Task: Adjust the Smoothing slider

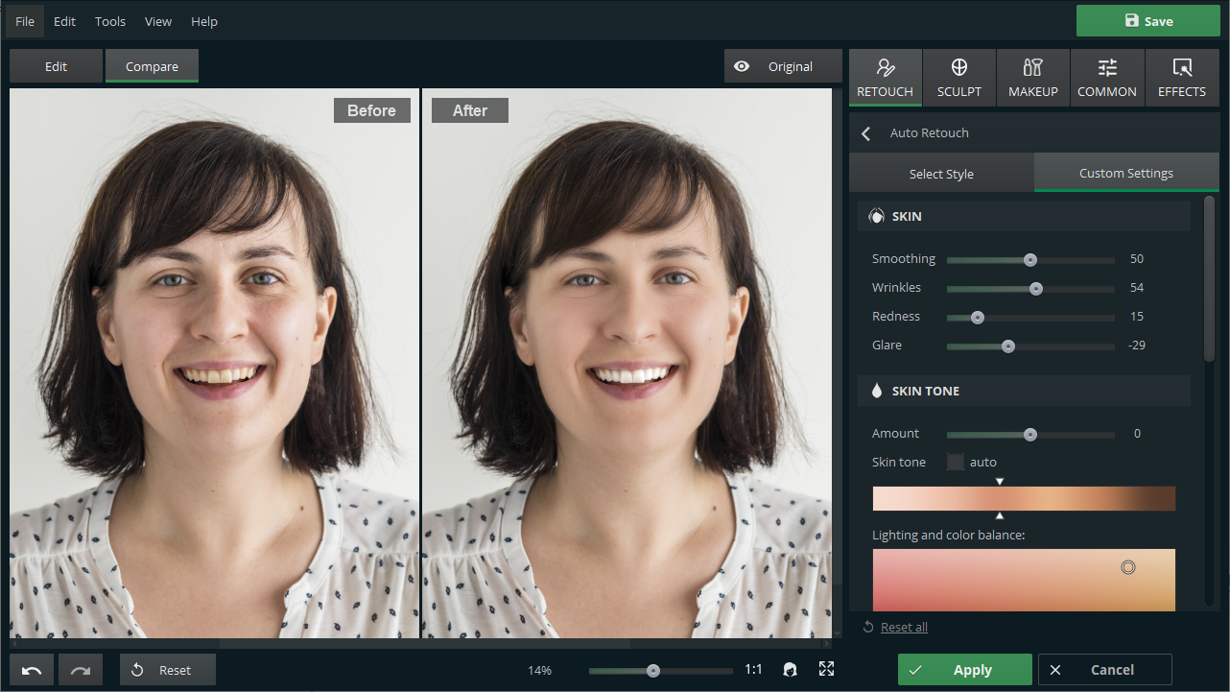Action: [1030, 259]
